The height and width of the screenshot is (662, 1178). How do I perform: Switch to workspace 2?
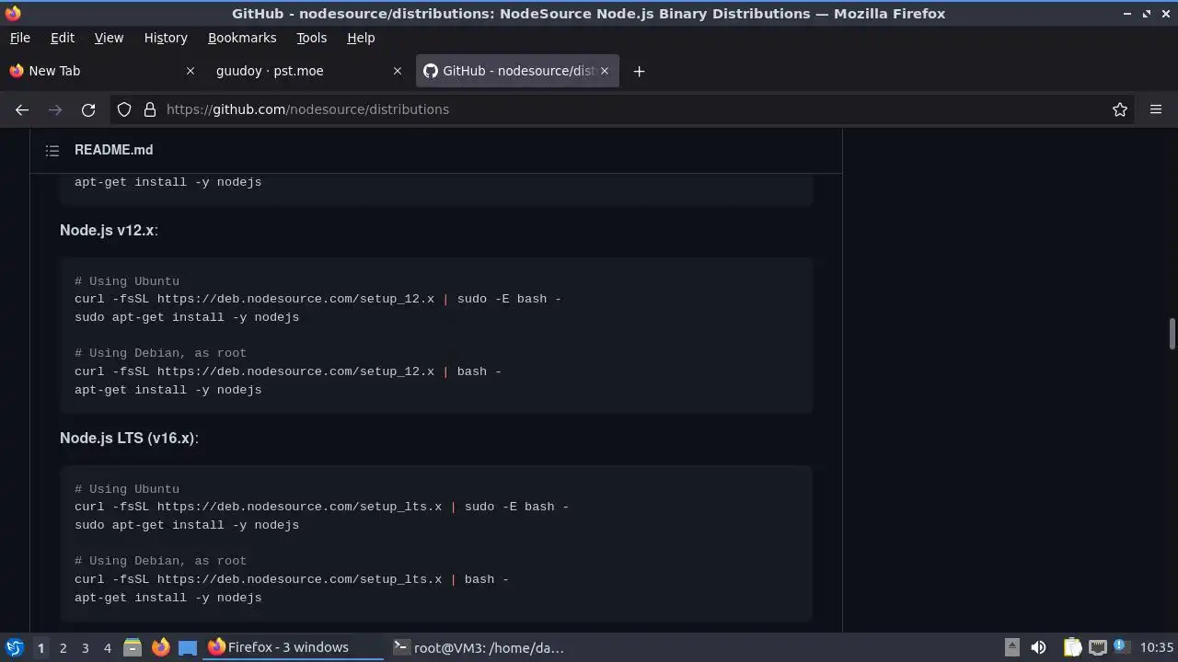tap(63, 648)
